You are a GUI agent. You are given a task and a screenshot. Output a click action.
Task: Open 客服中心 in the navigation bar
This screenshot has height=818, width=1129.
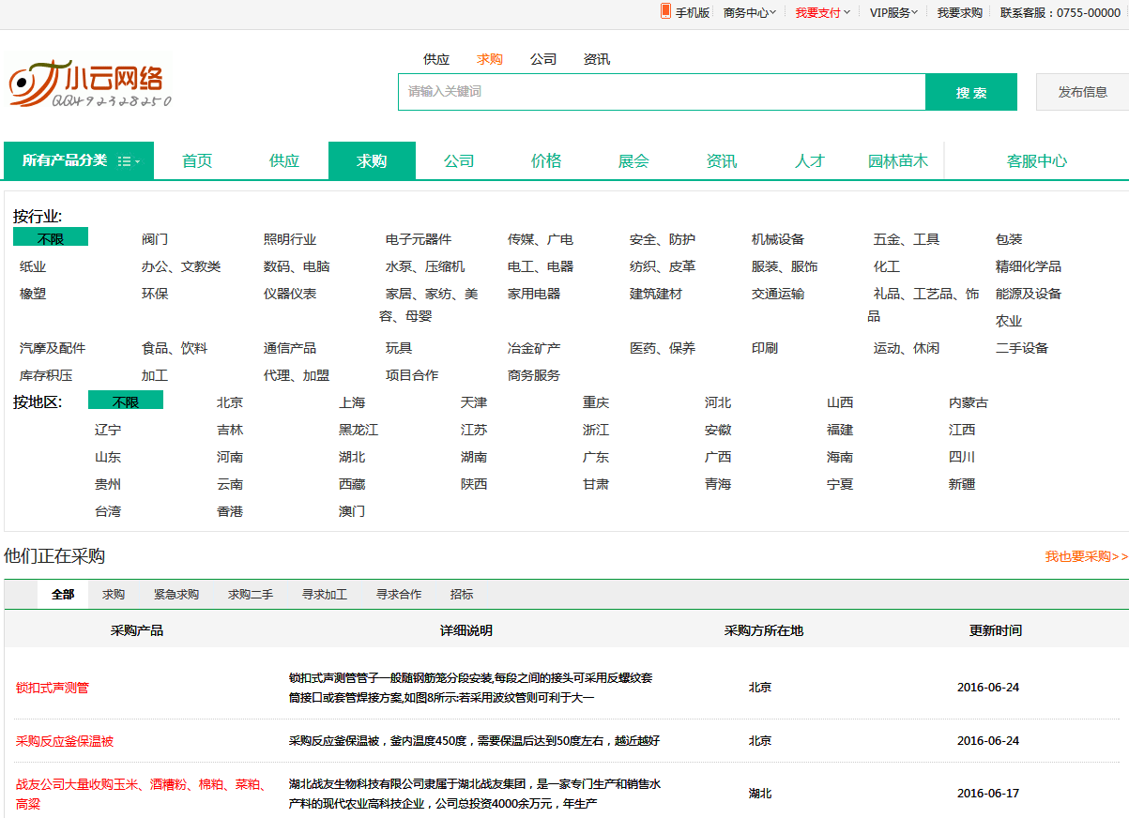(1036, 161)
